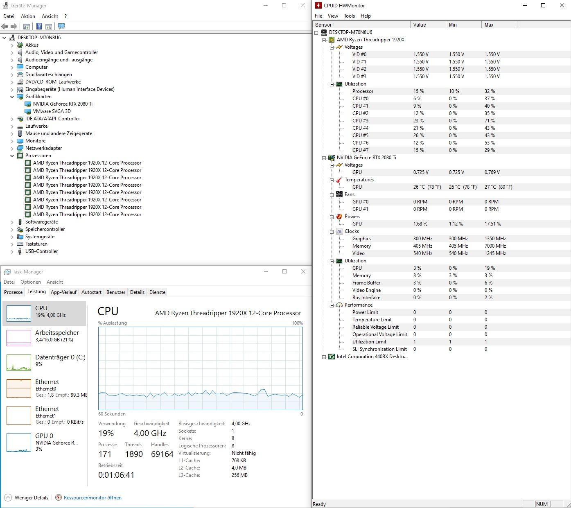Viewport: 571px width, 508px height.
Task: Select Datenträger 0 (C:) in Task-Manager sidebar
Action: point(44,362)
